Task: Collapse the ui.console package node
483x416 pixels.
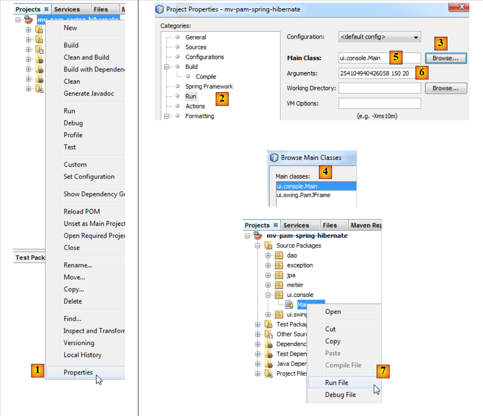Action: pyautogui.click(x=268, y=295)
